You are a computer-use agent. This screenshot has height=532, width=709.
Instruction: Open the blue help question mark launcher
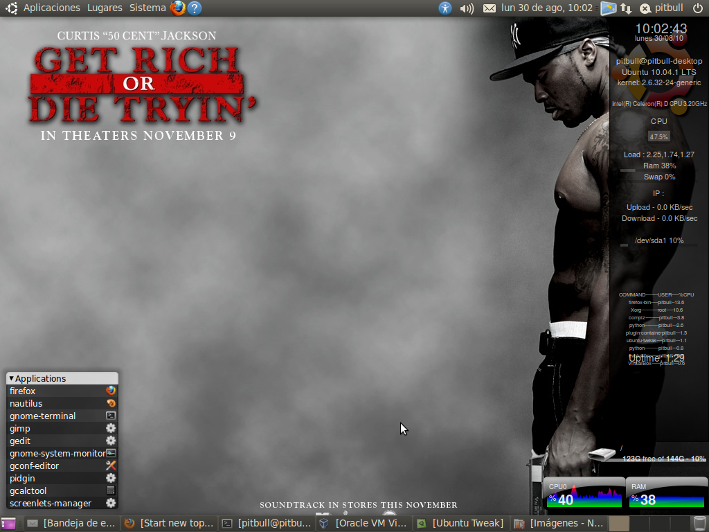coord(195,8)
